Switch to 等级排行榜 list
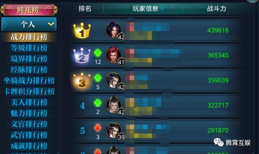 tap(29, 48)
